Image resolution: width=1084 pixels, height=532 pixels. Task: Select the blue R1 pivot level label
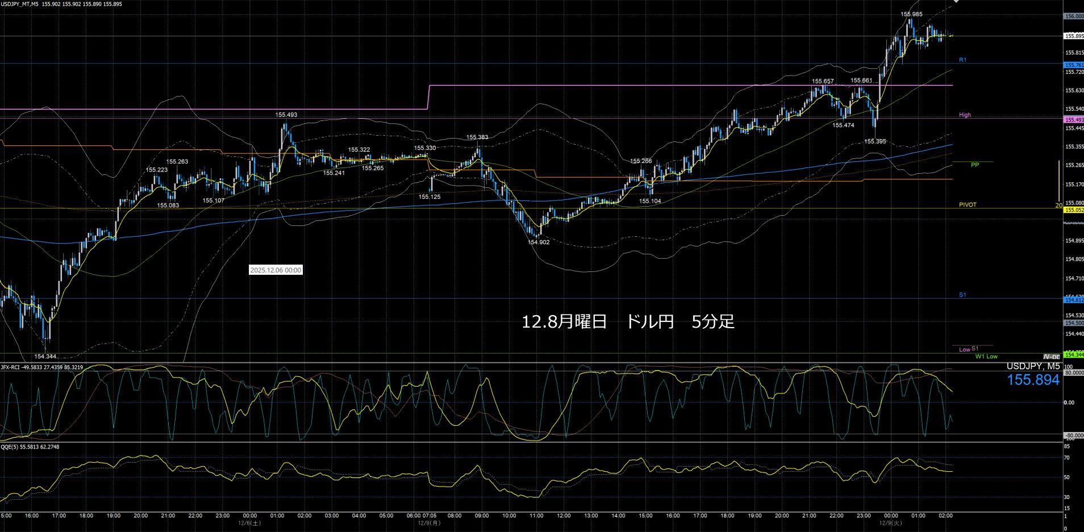click(x=962, y=60)
